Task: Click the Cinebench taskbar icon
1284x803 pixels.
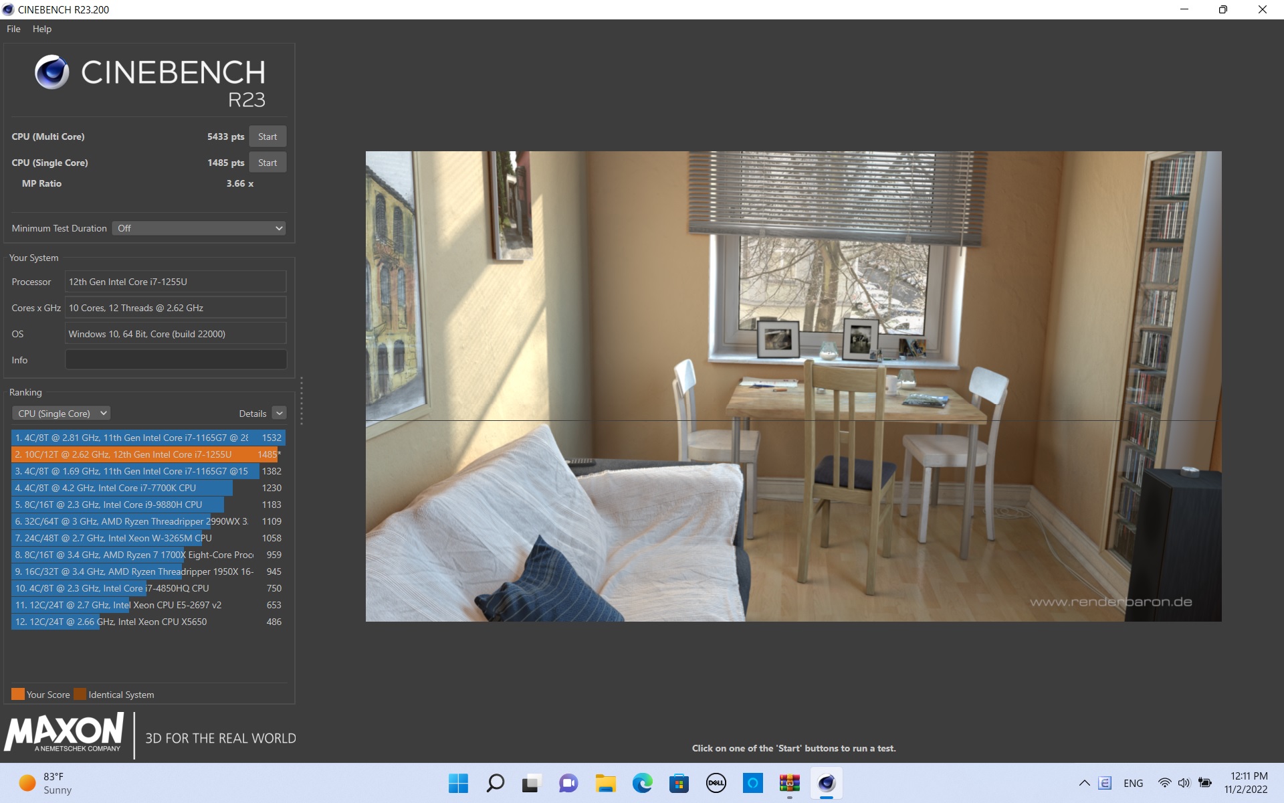Action: tap(826, 783)
